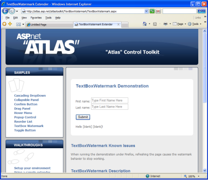Image resolution: width=208 pixels, height=180 pixels.
Task: Open the Print options dropdown arrow
Action: 170,24
